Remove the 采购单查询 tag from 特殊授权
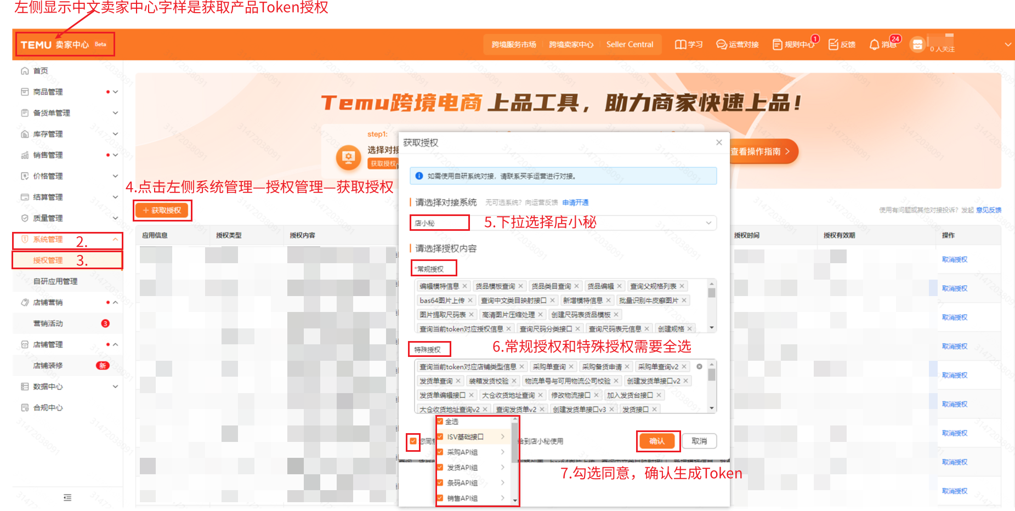This screenshot has height=511, width=1015. (571, 367)
